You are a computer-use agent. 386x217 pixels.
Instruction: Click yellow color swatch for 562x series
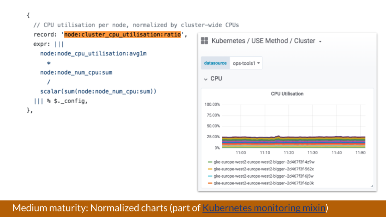pos(210,169)
